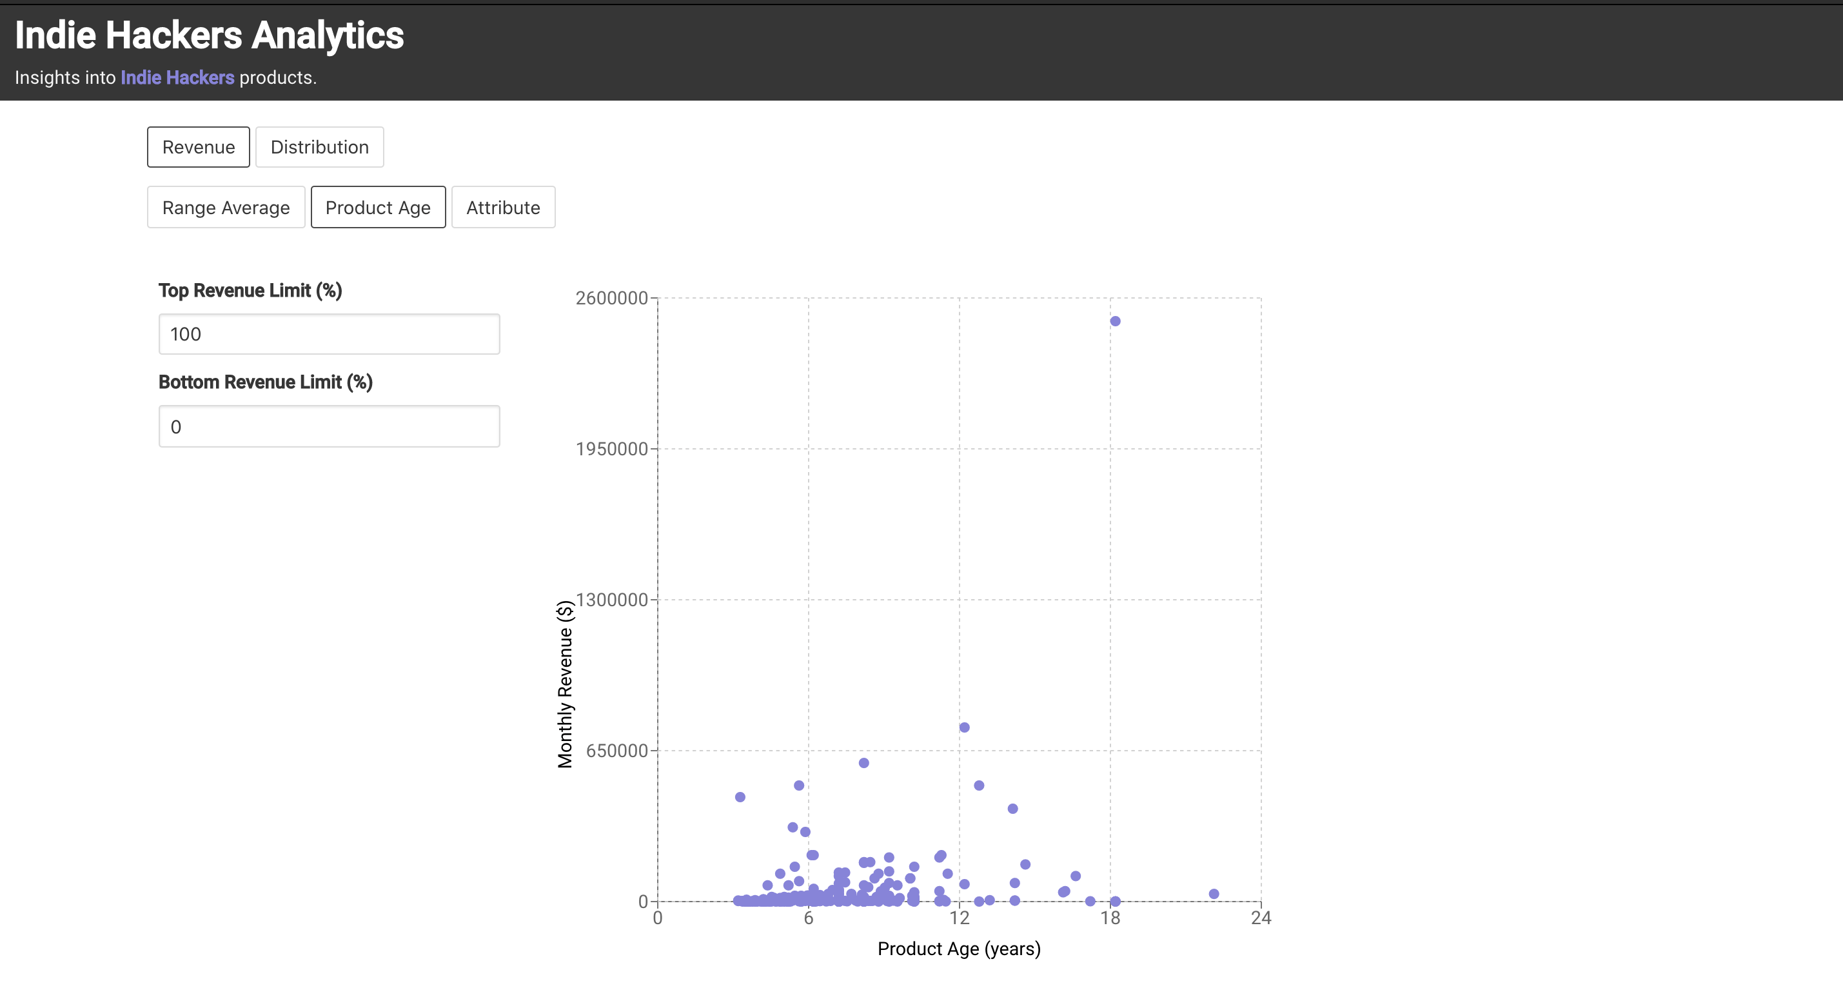Screen dimensions: 1843x988
Task: Click the Monthly Revenue ($) axis title
Action: coord(564,685)
